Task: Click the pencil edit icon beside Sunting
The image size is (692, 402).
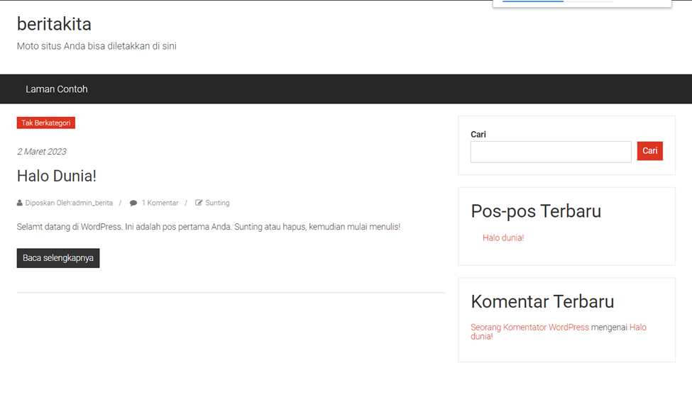Action: [199, 203]
